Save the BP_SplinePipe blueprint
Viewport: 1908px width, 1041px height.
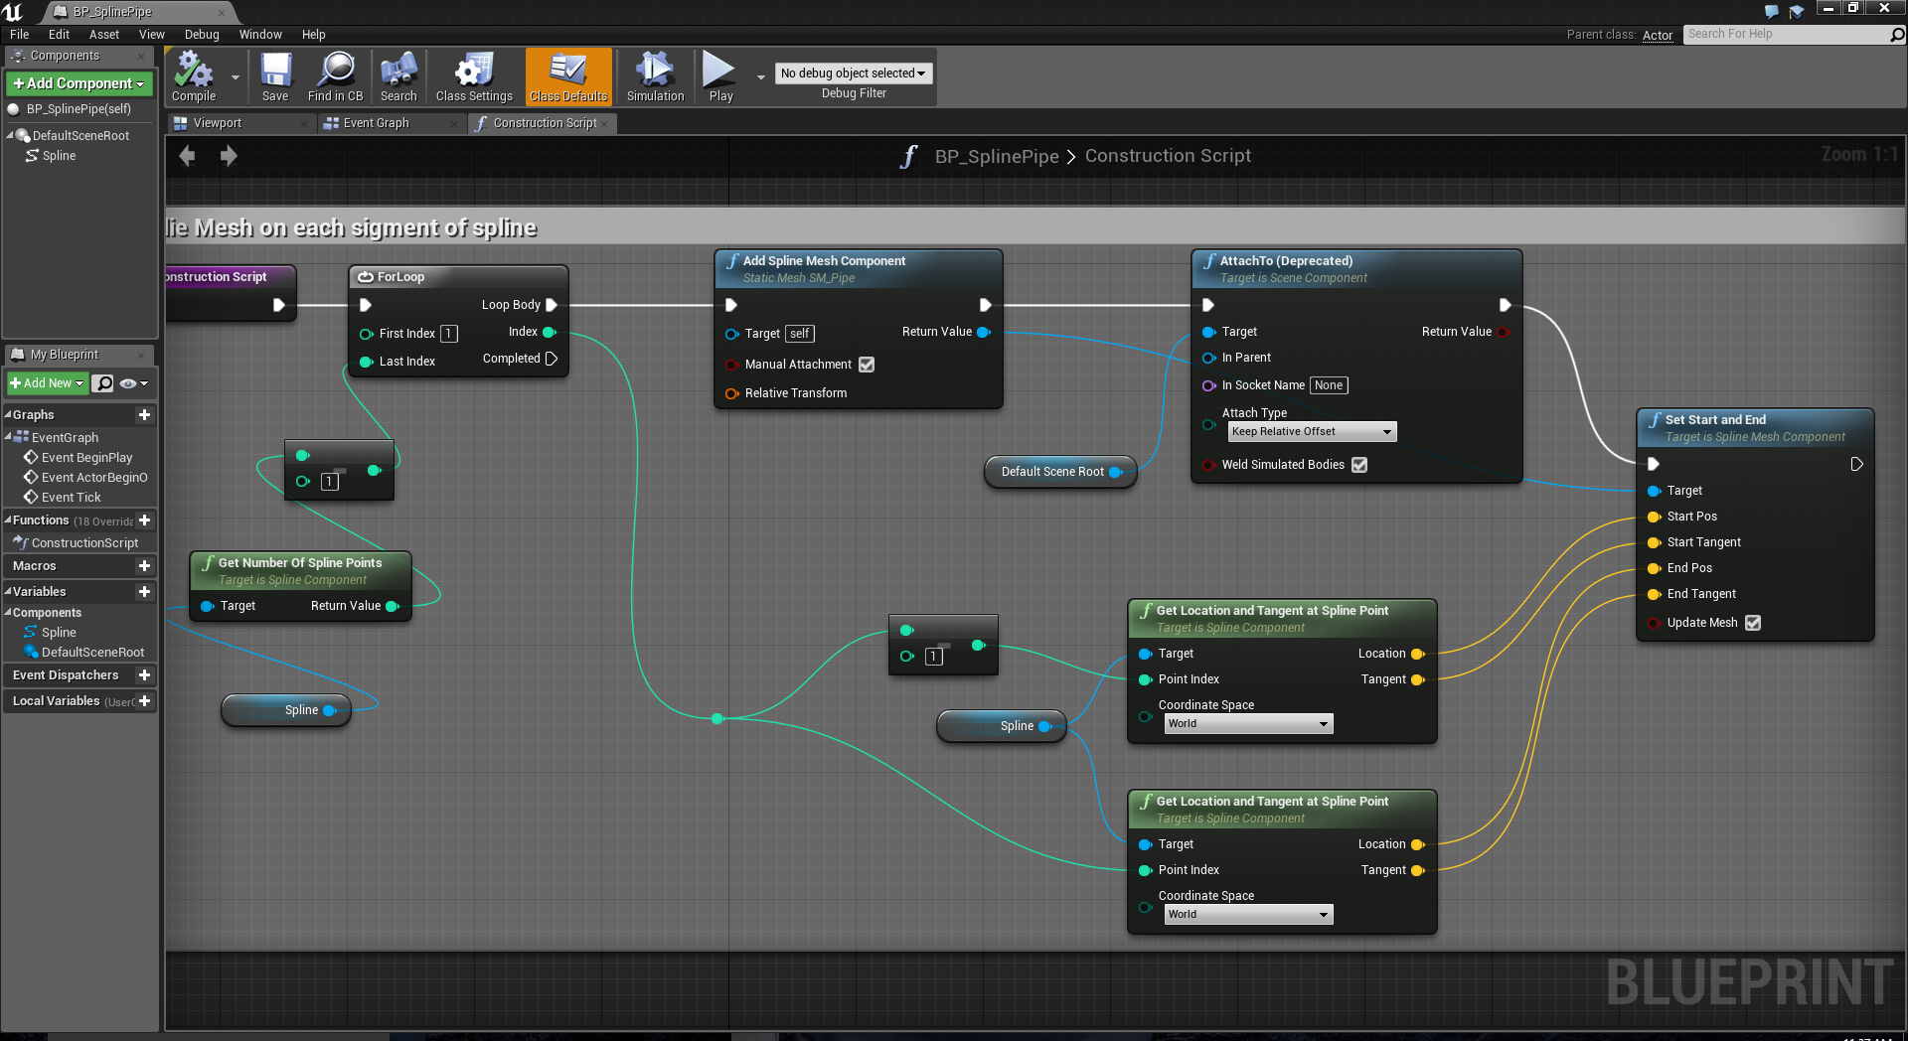pyautogui.click(x=275, y=75)
